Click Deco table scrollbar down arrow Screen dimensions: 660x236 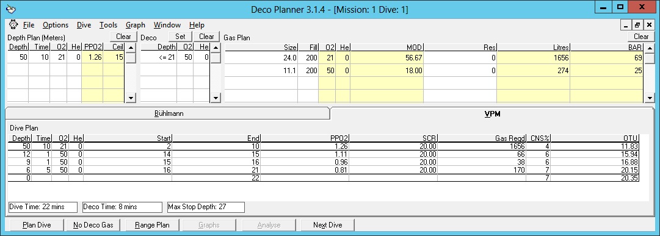(216, 98)
